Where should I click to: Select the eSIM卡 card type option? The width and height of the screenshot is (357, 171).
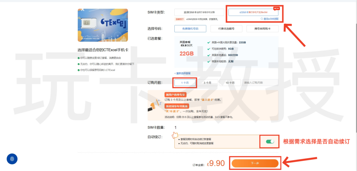point(253,12)
